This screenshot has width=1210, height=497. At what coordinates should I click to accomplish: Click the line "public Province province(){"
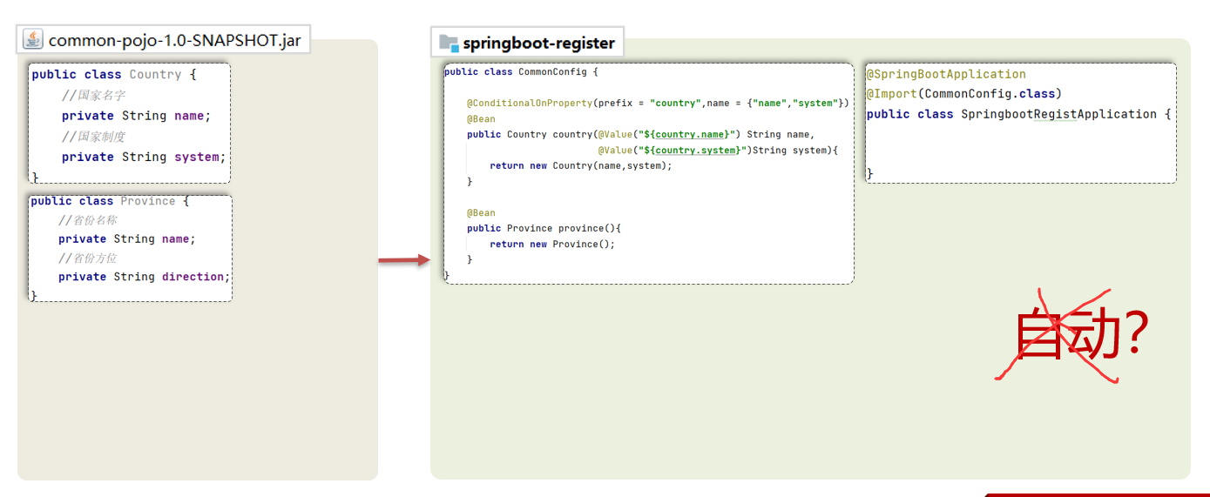[544, 229]
